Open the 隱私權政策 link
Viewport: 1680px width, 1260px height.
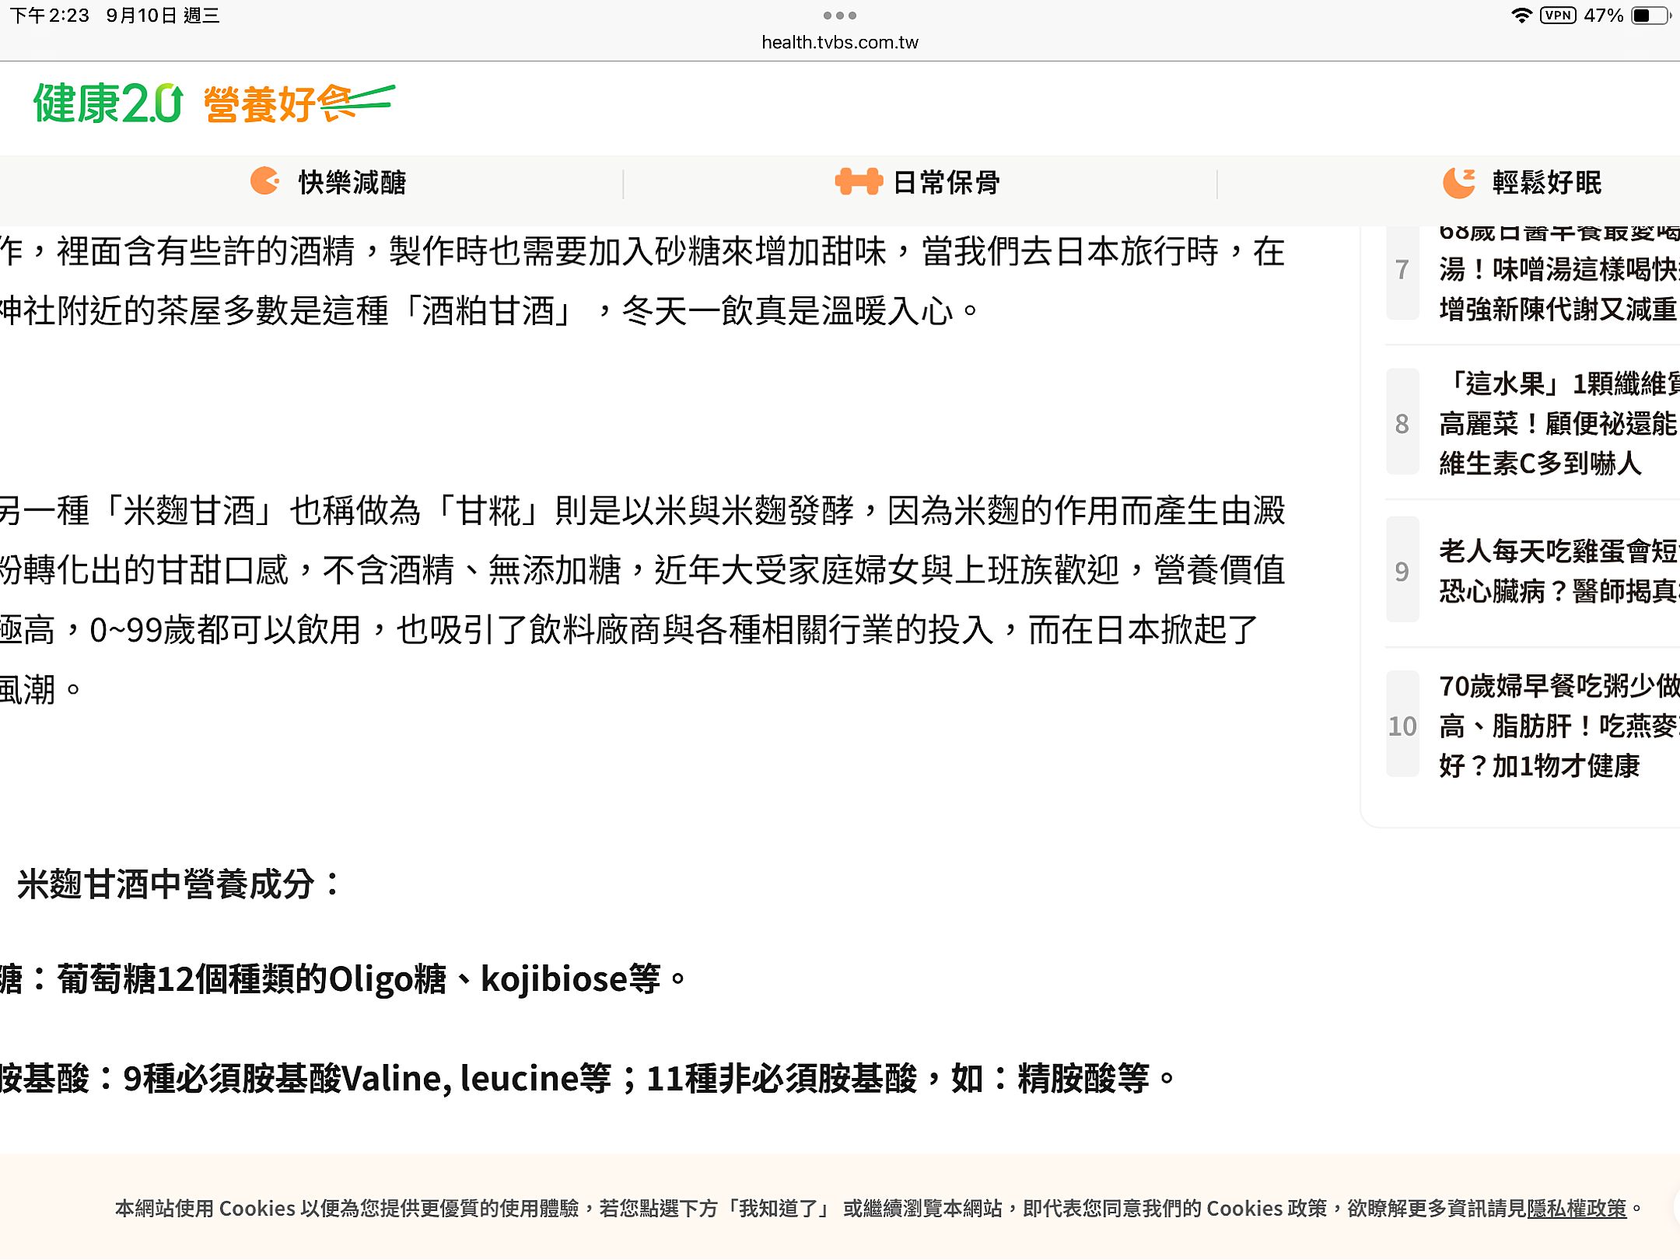pyautogui.click(x=1577, y=1208)
